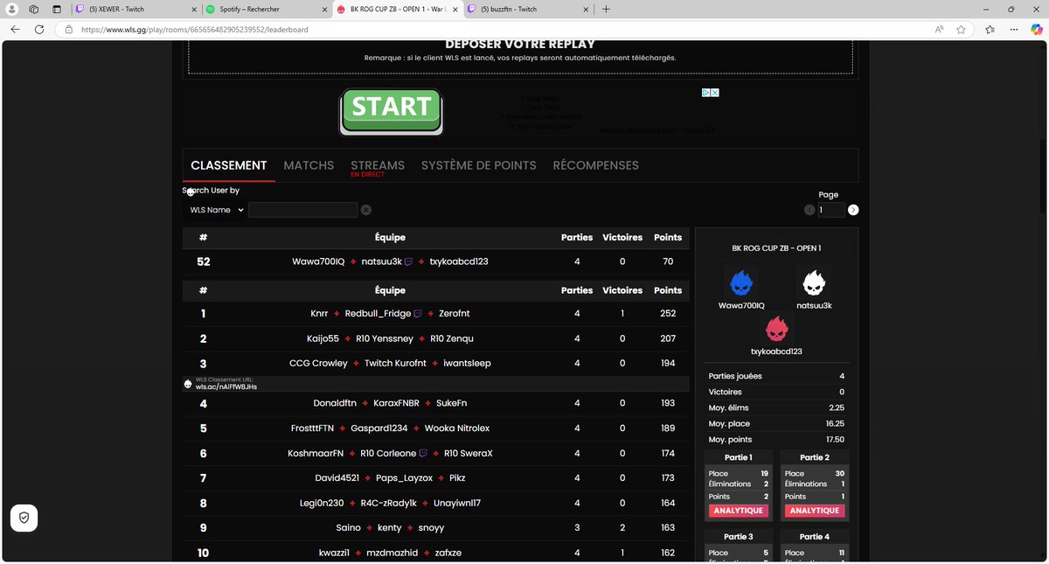1049x564 pixels.
Task: Open Redbull_Fridge's Twitch stream icon
Action: [x=417, y=313]
